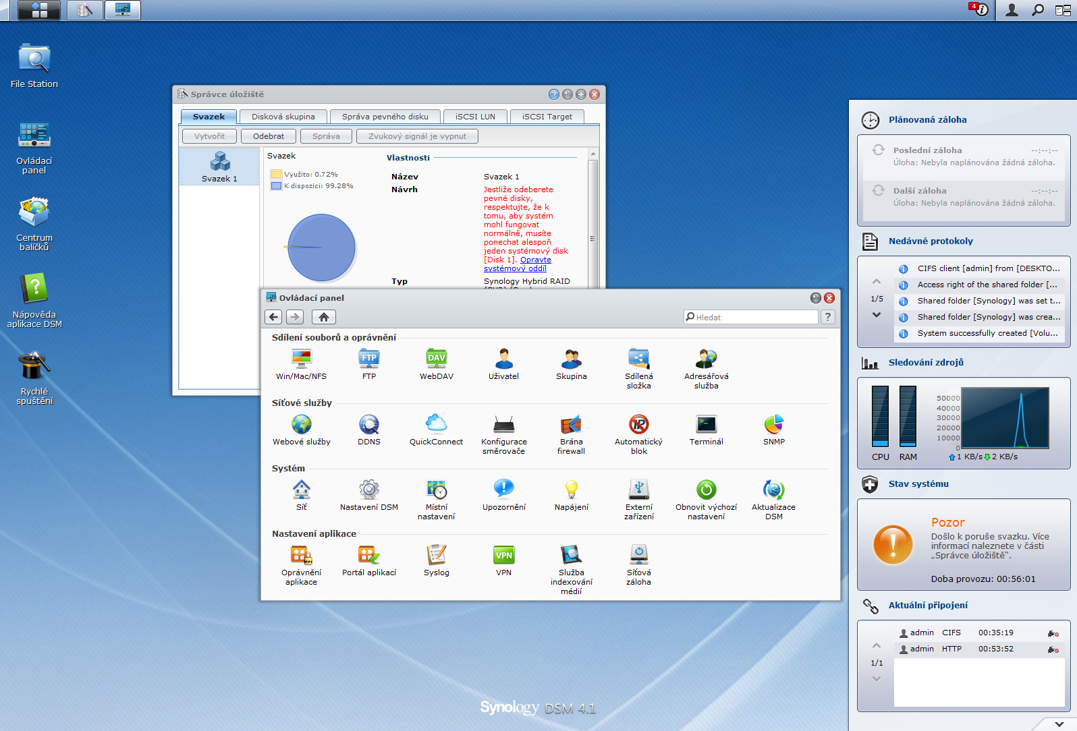Click the Opravte systémový oddíl link
Image resolution: width=1077 pixels, height=731 pixels.
pyautogui.click(x=535, y=260)
